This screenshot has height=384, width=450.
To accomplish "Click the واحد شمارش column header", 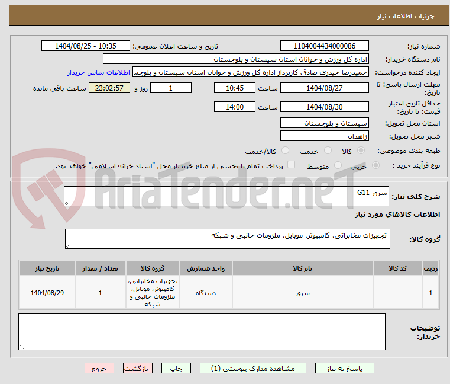I will [x=205, y=268].
